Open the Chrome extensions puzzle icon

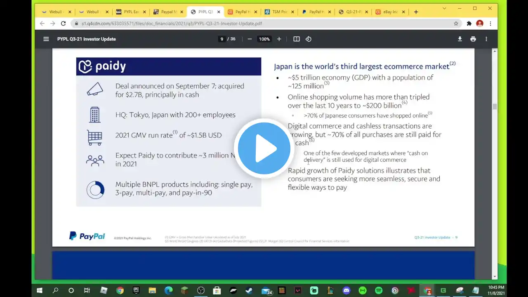(x=469, y=24)
